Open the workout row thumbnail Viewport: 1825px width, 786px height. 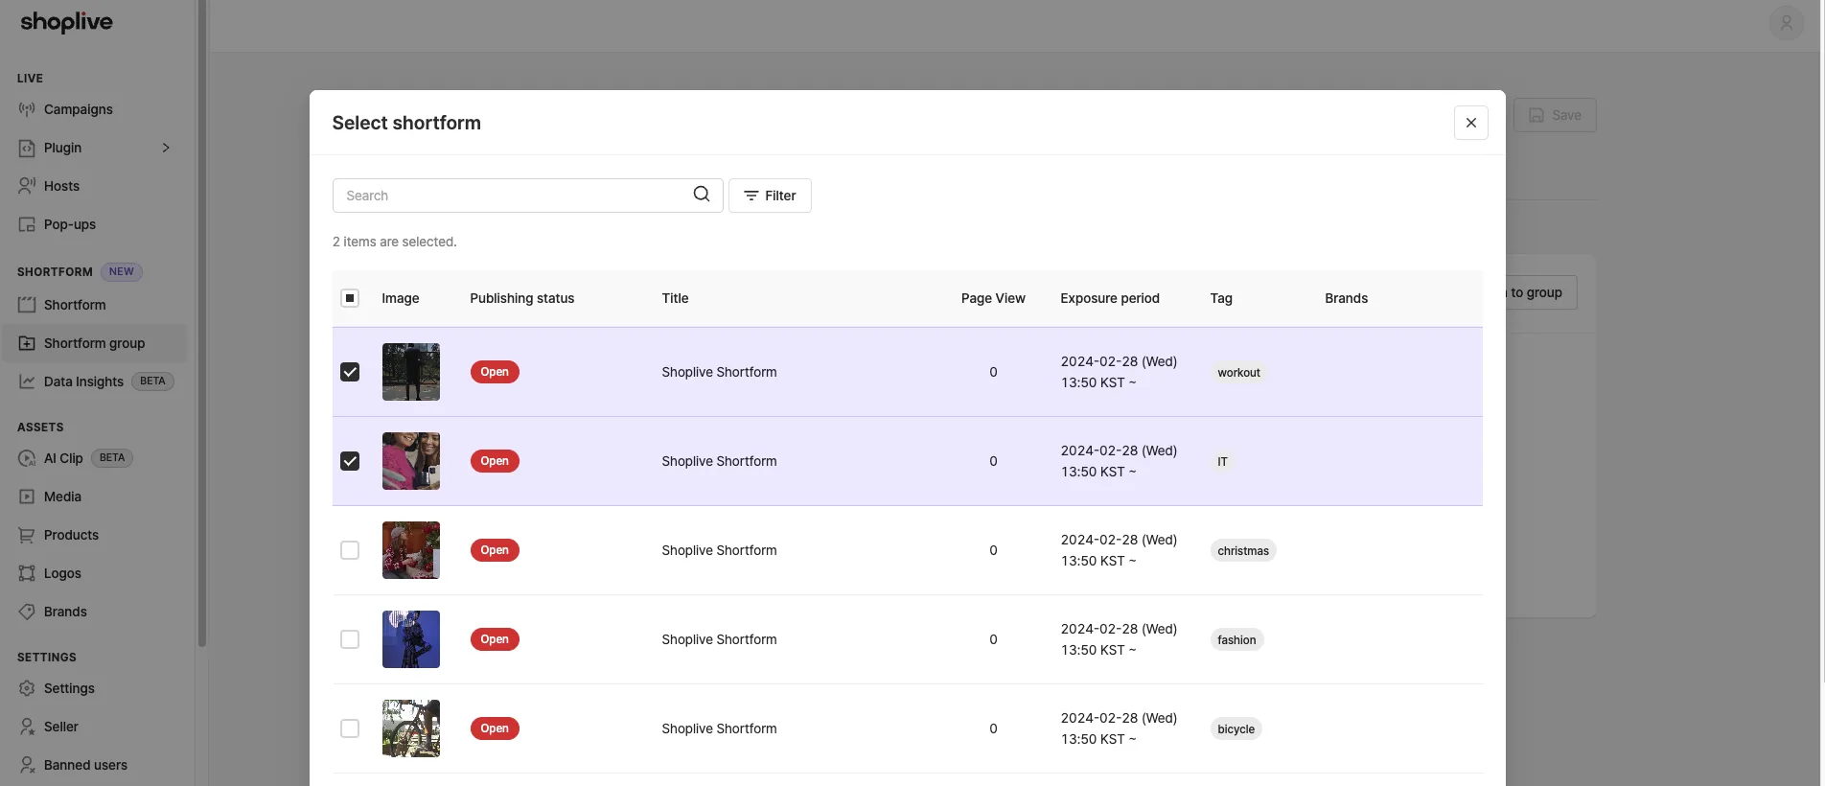pyautogui.click(x=411, y=372)
